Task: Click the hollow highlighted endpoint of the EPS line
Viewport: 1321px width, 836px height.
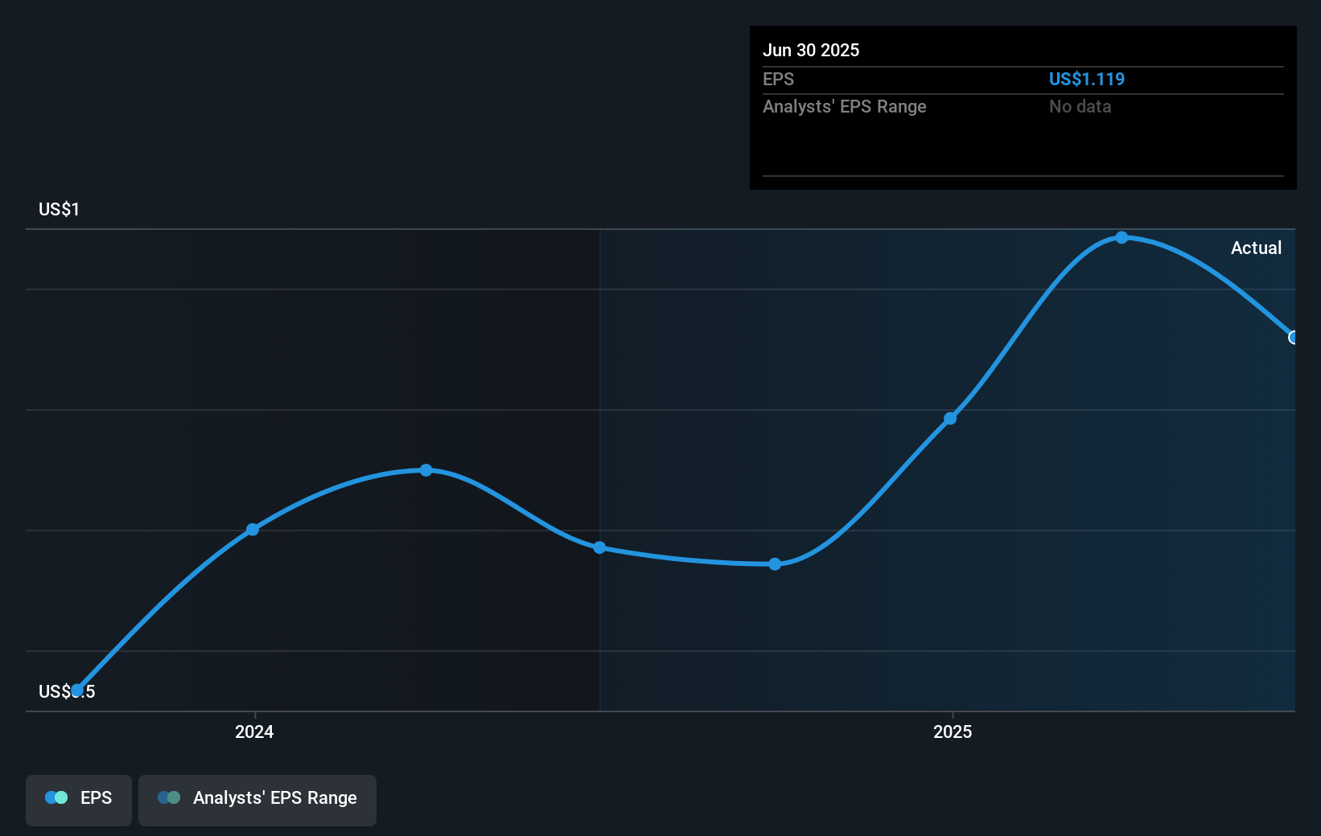Action: click(x=1294, y=338)
